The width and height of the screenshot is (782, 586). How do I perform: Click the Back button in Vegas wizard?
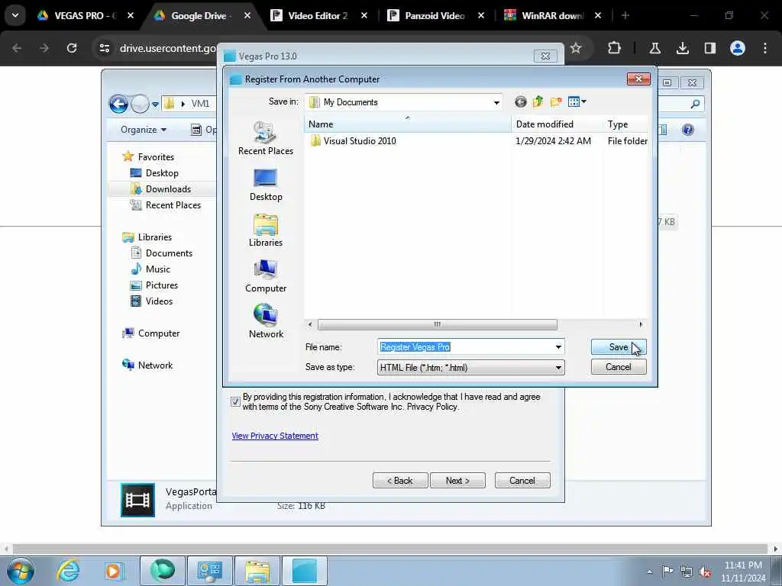[x=400, y=481]
